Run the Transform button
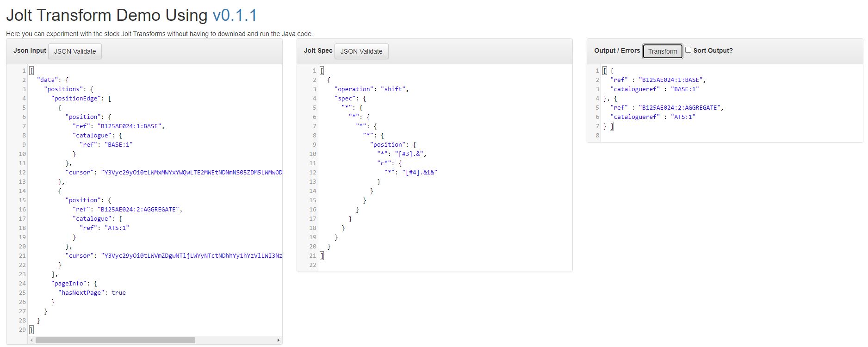This screenshot has width=868, height=347. click(663, 51)
